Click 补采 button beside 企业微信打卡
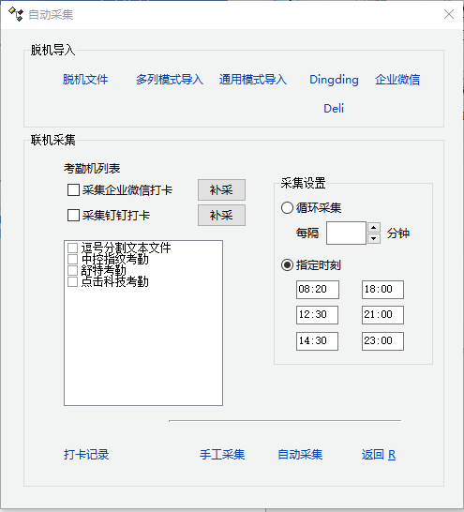464x512 pixels. coord(221,189)
